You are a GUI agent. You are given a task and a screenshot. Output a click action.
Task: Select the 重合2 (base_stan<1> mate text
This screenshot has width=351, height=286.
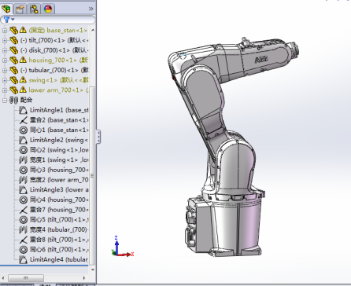point(59,120)
